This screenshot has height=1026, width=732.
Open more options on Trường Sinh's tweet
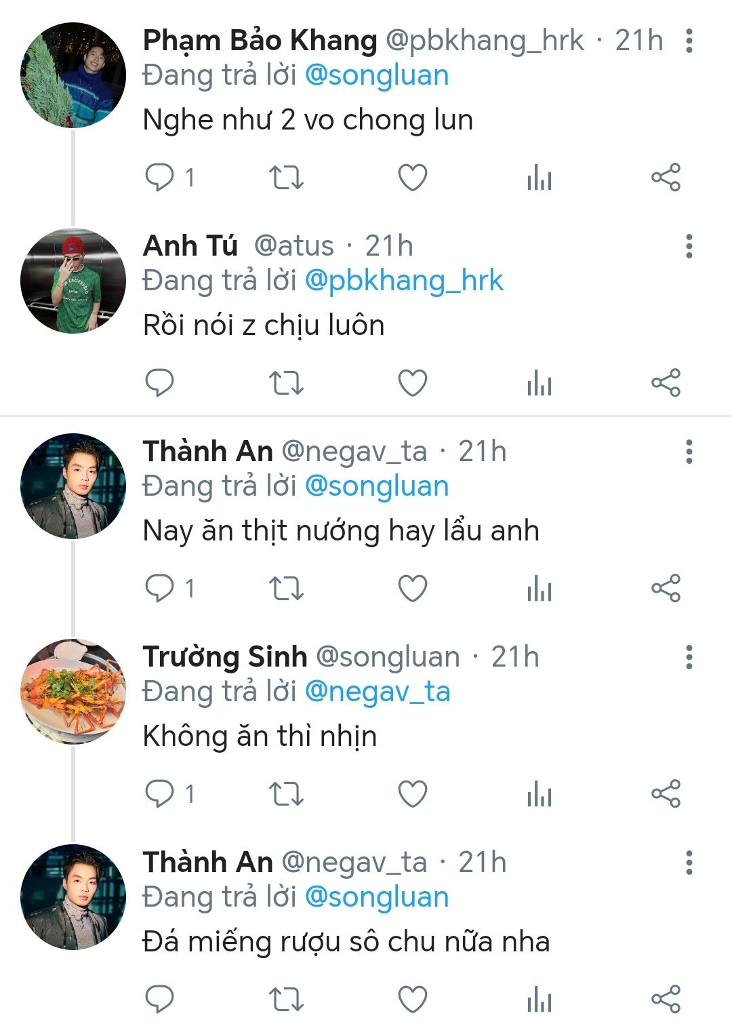click(689, 657)
